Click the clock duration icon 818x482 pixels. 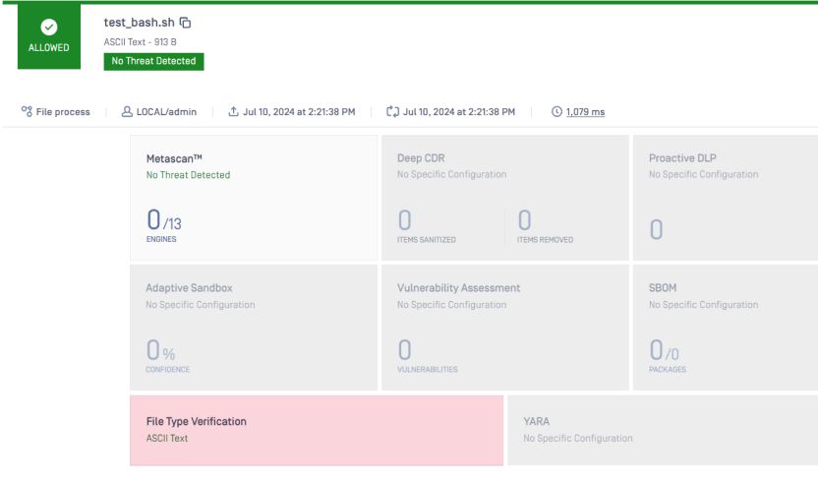point(556,111)
